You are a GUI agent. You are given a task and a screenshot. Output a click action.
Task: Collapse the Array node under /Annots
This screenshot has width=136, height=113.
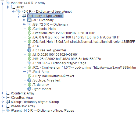coord(8,7)
